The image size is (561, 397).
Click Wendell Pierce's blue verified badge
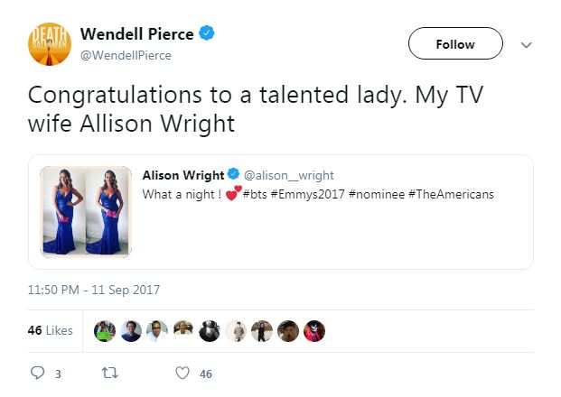[207, 34]
